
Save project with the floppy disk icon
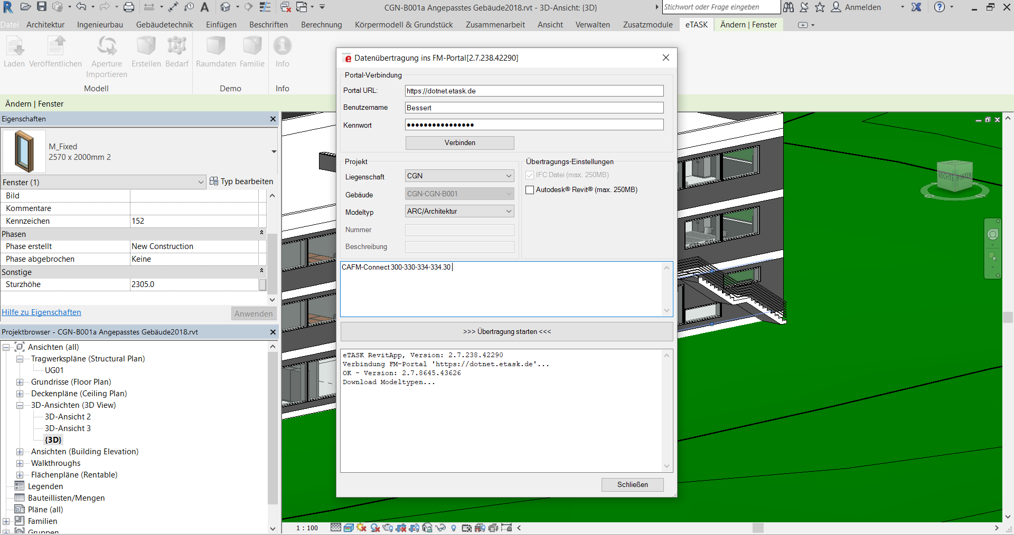pyautogui.click(x=42, y=7)
